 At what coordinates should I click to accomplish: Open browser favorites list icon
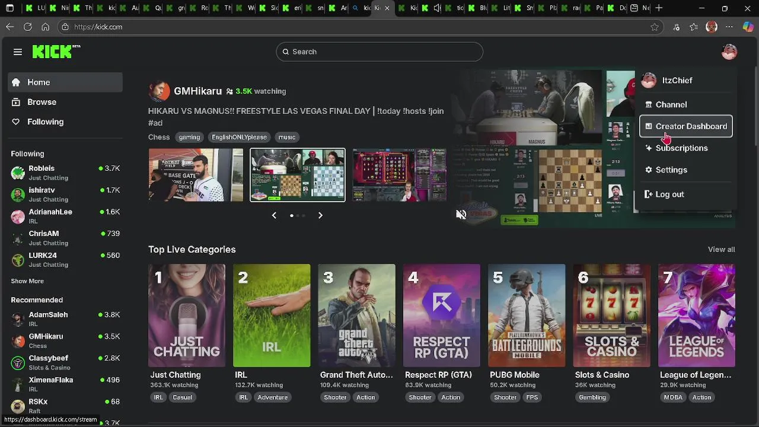(x=694, y=27)
